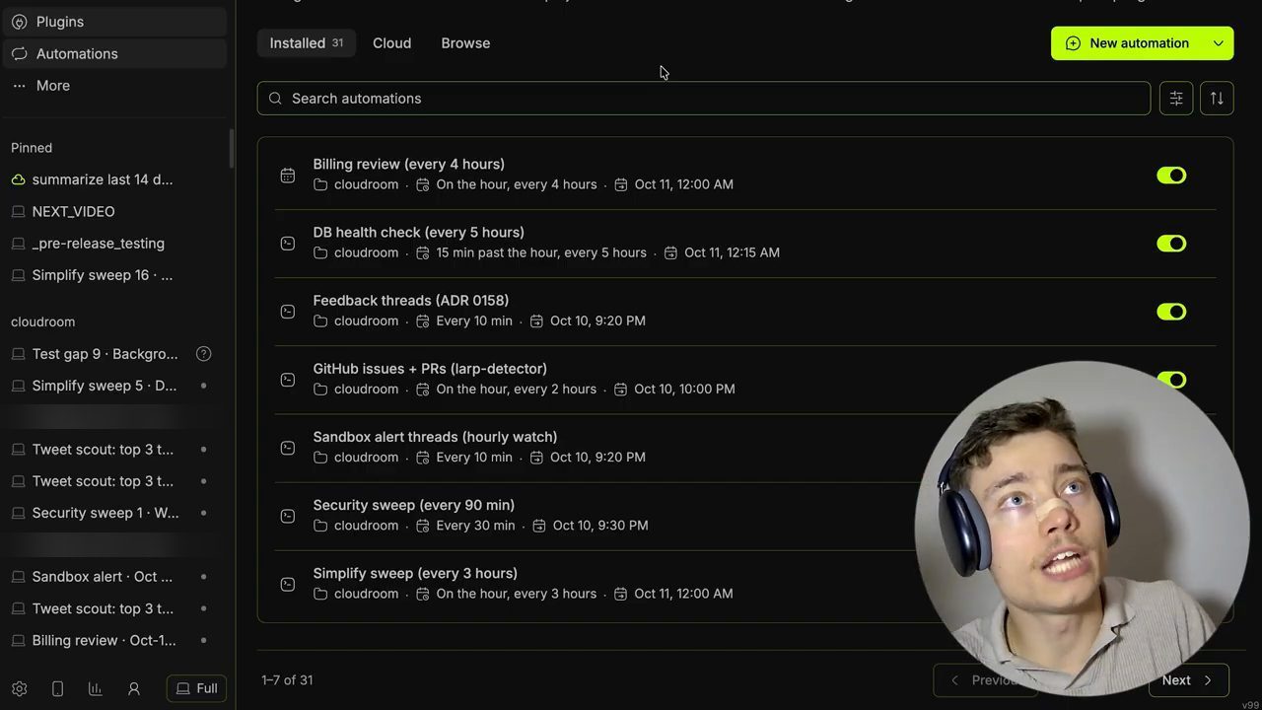Open pinned NEXT_VIDEO session
The image size is (1262, 710).
115,211
